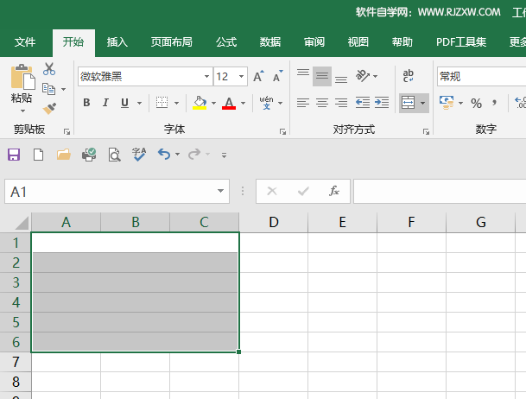526x399 pixels.
Task: Open number format box 常规
Action: click(x=481, y=77)
